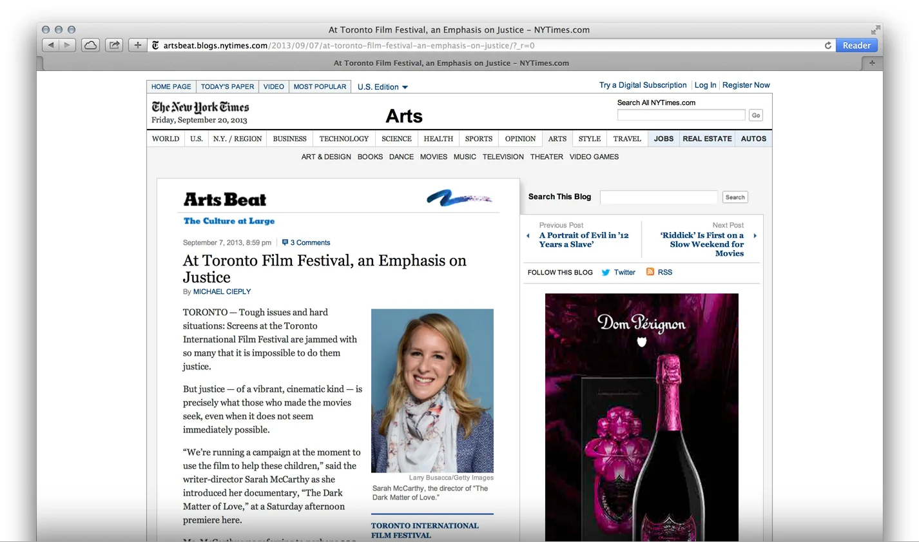The image size is (919, 542).
Task: Click the Arts Beat blog logo
Action: [225, 199]
